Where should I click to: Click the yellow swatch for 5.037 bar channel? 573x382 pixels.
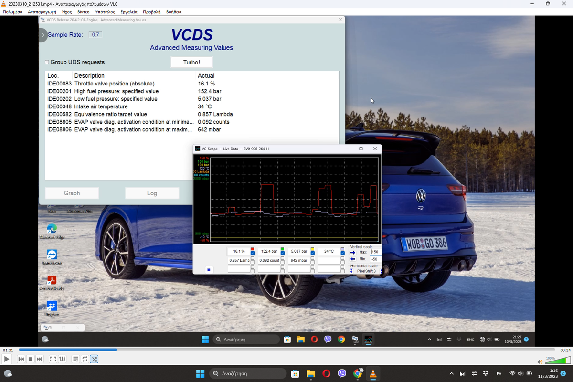313,249
